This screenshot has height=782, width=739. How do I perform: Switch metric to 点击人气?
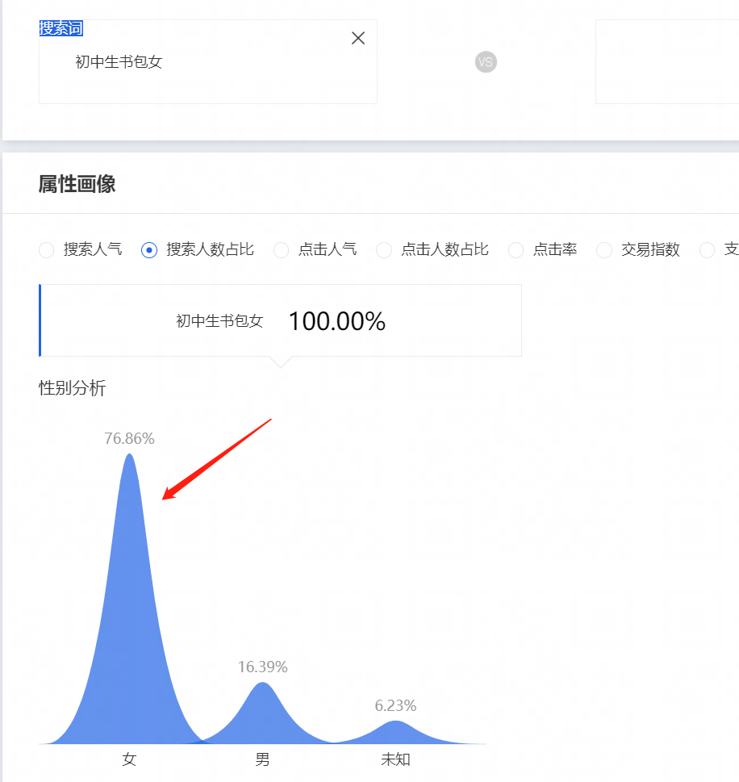click(282, 250)
